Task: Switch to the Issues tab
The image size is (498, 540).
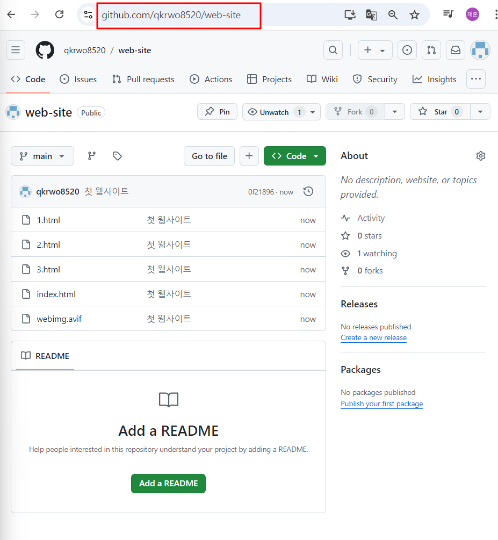Action: (x=78, y=79)
